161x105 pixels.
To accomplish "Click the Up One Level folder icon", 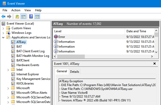I will [17, 16].
